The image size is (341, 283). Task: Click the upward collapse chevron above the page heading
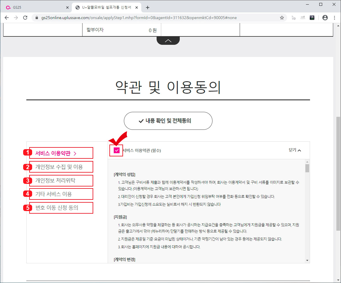pyautogui.click(x=168, y=40)
